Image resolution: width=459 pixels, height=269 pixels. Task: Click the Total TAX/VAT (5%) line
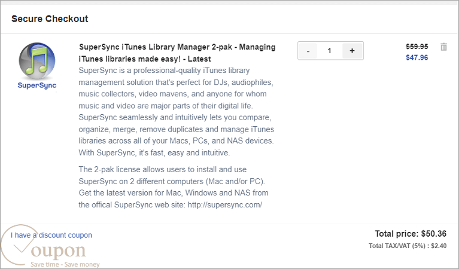click(408, 246)
